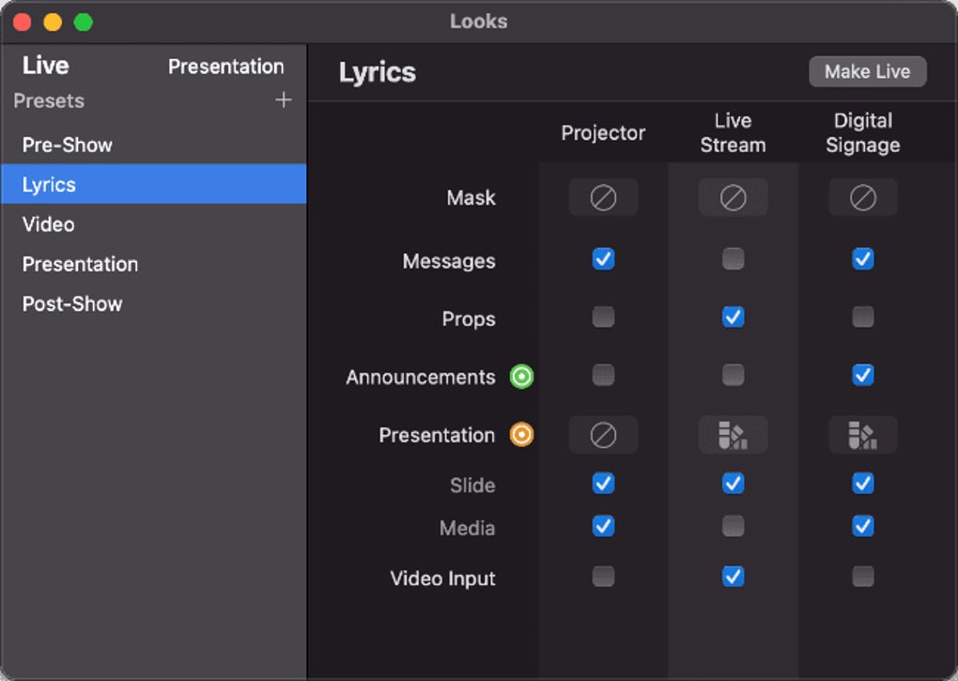The image size is (958, 681).
Task: Uncheck Slide for Live Stream
Action: click(x=733, y=483)
